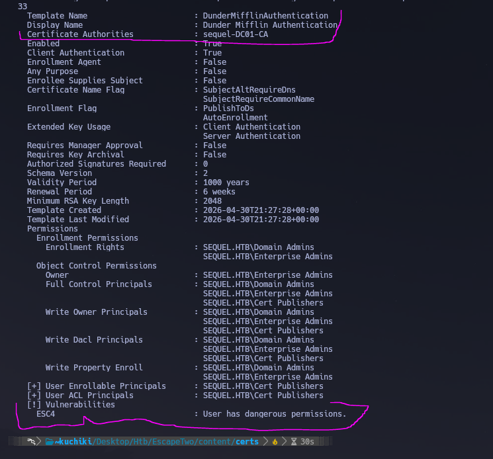Click the 'False' value of Requires Manager Approval
The width and height of the screenshot is (493, 459).
[x=215, y=146]
